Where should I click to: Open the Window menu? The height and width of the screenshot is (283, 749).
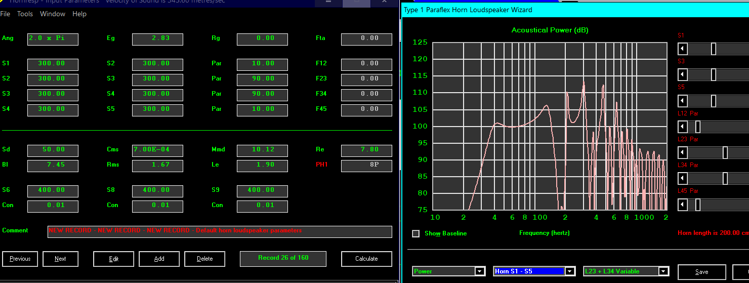click(x=53, y=14)
